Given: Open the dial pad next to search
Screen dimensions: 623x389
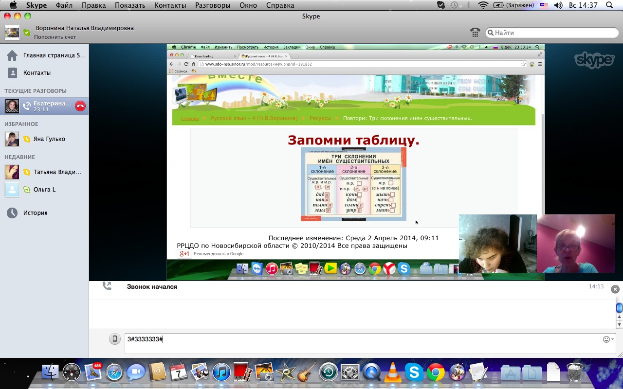Looking at the screenshot, I should pyautogui.click(x=475, y=33).
